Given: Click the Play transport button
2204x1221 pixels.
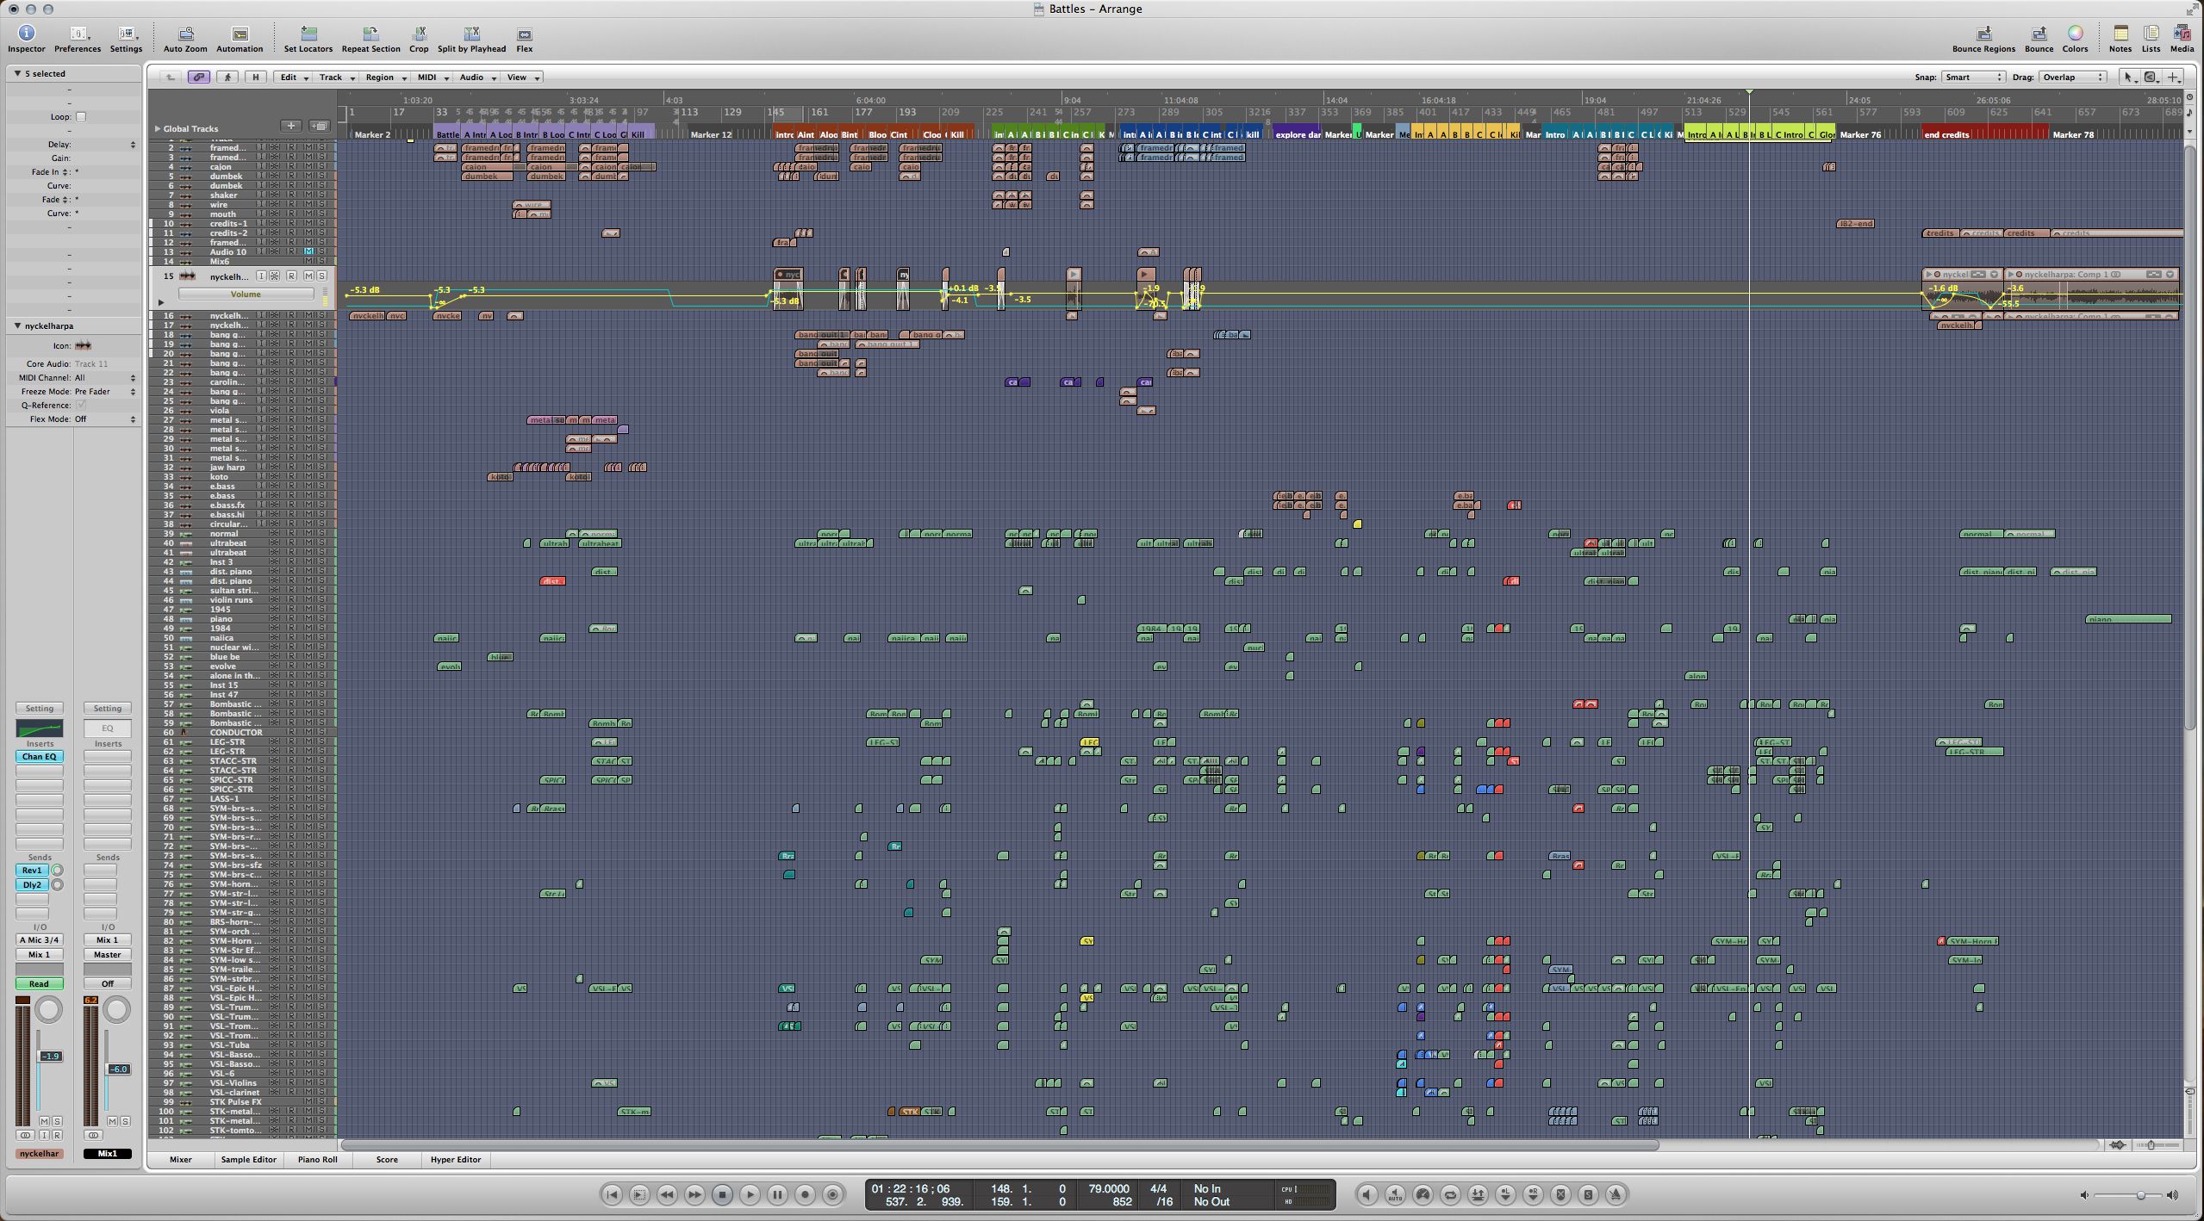Looking at the screenshot, I should pyautogui.click(x=750, y=1194).
